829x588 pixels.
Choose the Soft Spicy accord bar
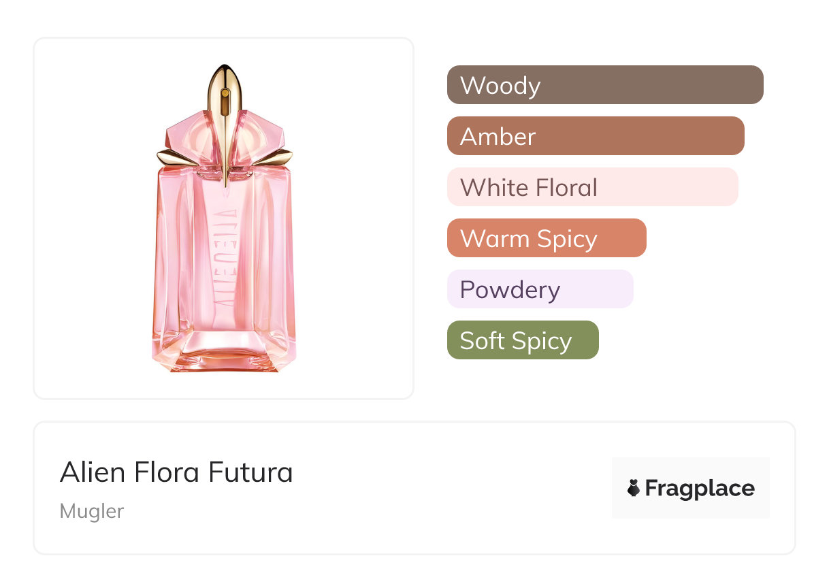(x=523, y=340)
